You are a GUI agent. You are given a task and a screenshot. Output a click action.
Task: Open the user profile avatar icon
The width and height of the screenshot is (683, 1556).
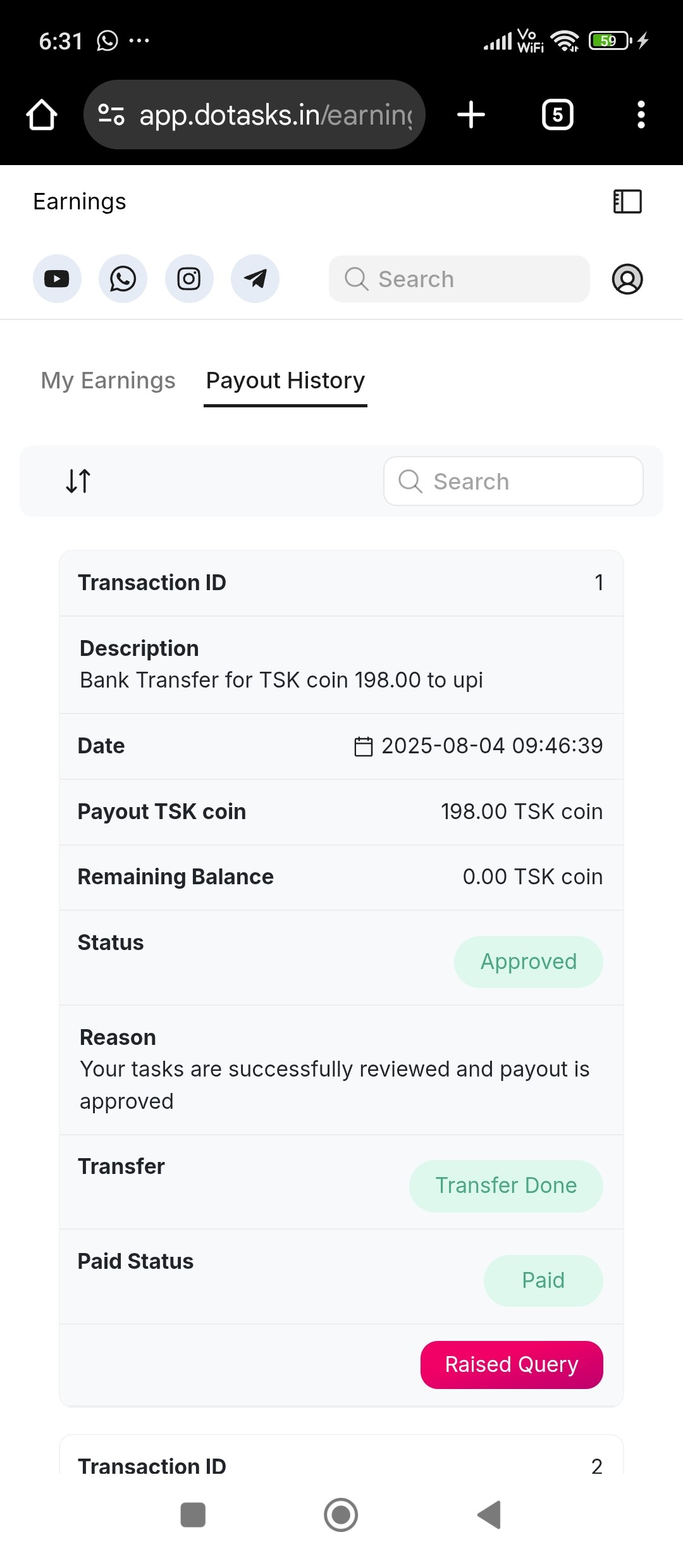[x=627, y=279]
